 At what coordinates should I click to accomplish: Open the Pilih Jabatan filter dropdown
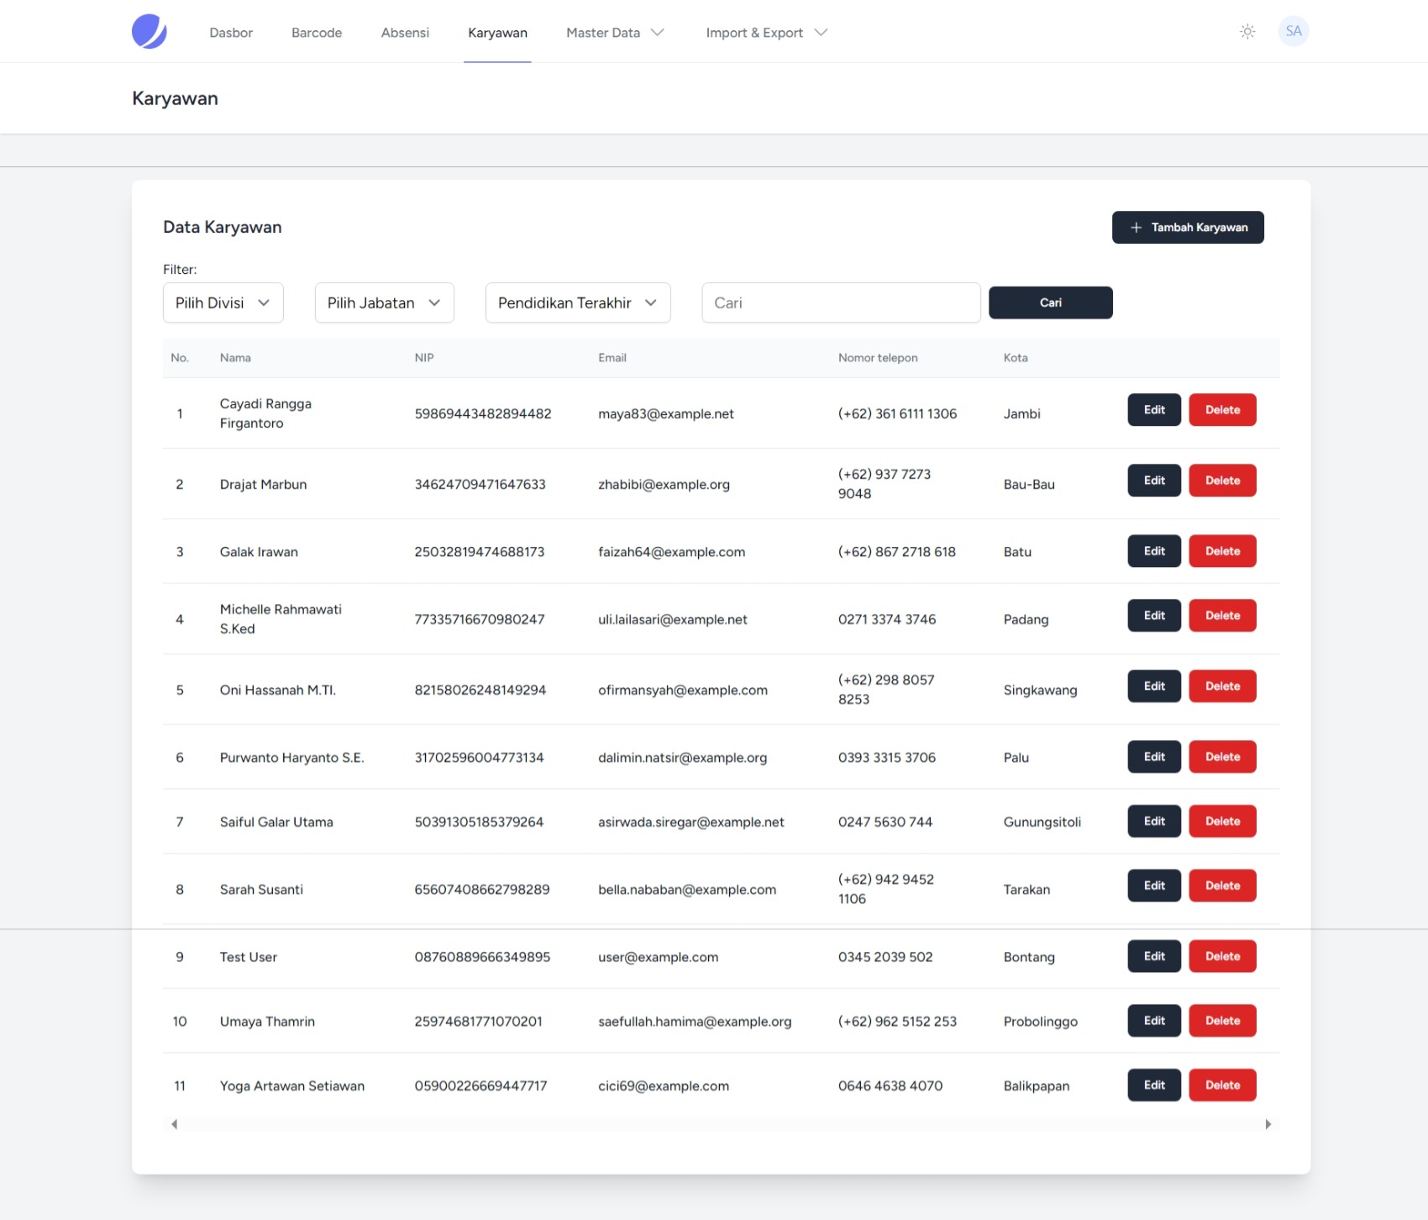(384, 303)
